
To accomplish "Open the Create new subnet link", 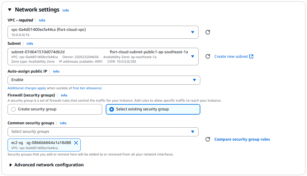I will 232,56.
